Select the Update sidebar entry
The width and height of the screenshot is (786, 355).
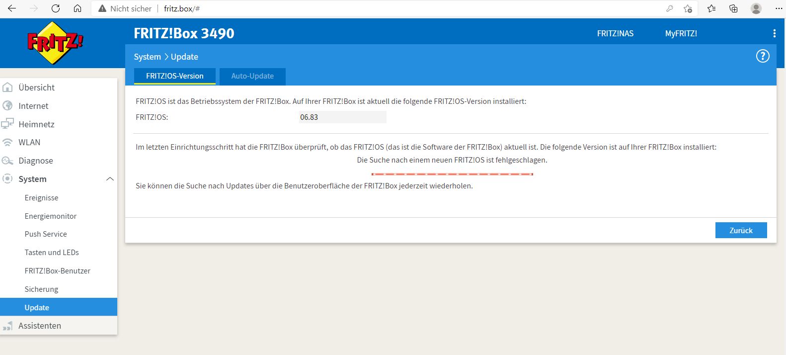(x=59, y=307)
